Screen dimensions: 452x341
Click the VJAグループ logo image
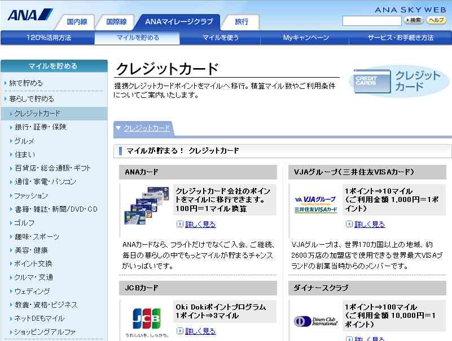316,204
